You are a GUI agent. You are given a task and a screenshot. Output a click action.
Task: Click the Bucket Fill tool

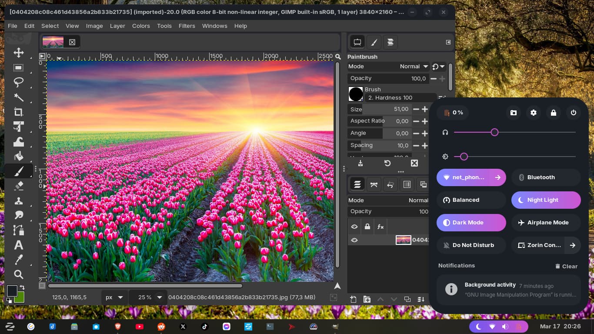[18, 156]
